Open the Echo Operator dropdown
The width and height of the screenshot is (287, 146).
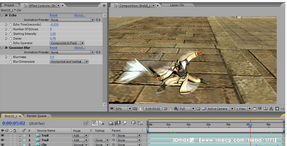(x=67, y=43)
